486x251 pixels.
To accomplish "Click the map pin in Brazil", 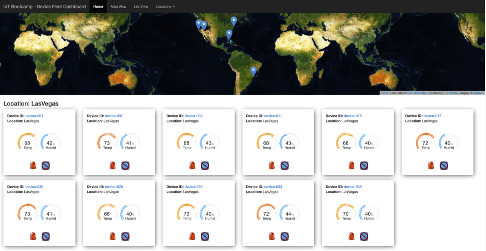I will click(254, 71).
